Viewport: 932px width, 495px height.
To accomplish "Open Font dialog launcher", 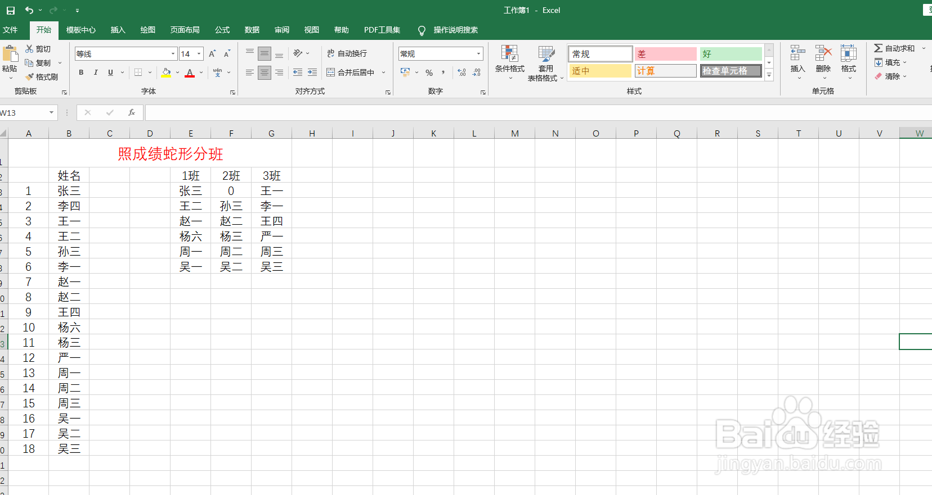I will click(232, 92).
